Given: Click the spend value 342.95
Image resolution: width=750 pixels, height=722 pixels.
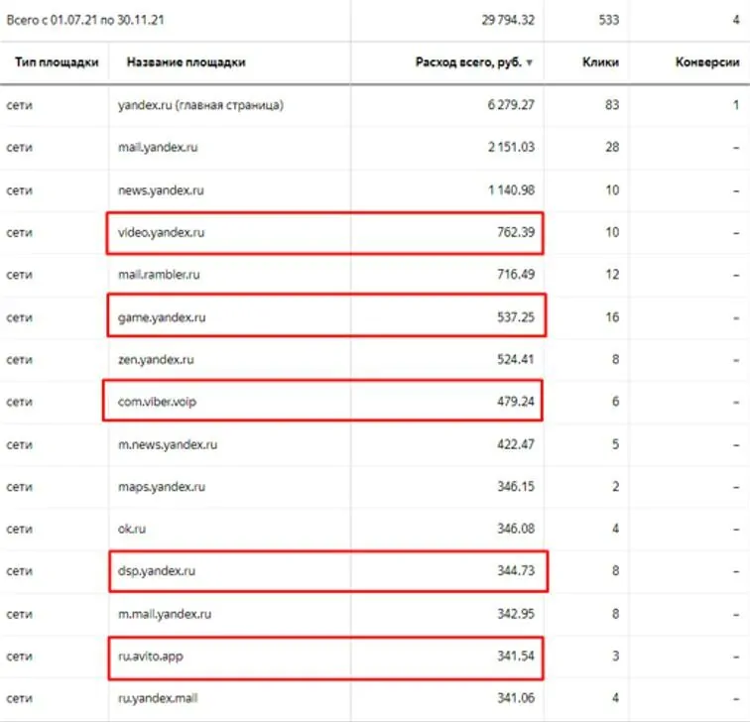Looking at the screenshot, I should 516,614.
